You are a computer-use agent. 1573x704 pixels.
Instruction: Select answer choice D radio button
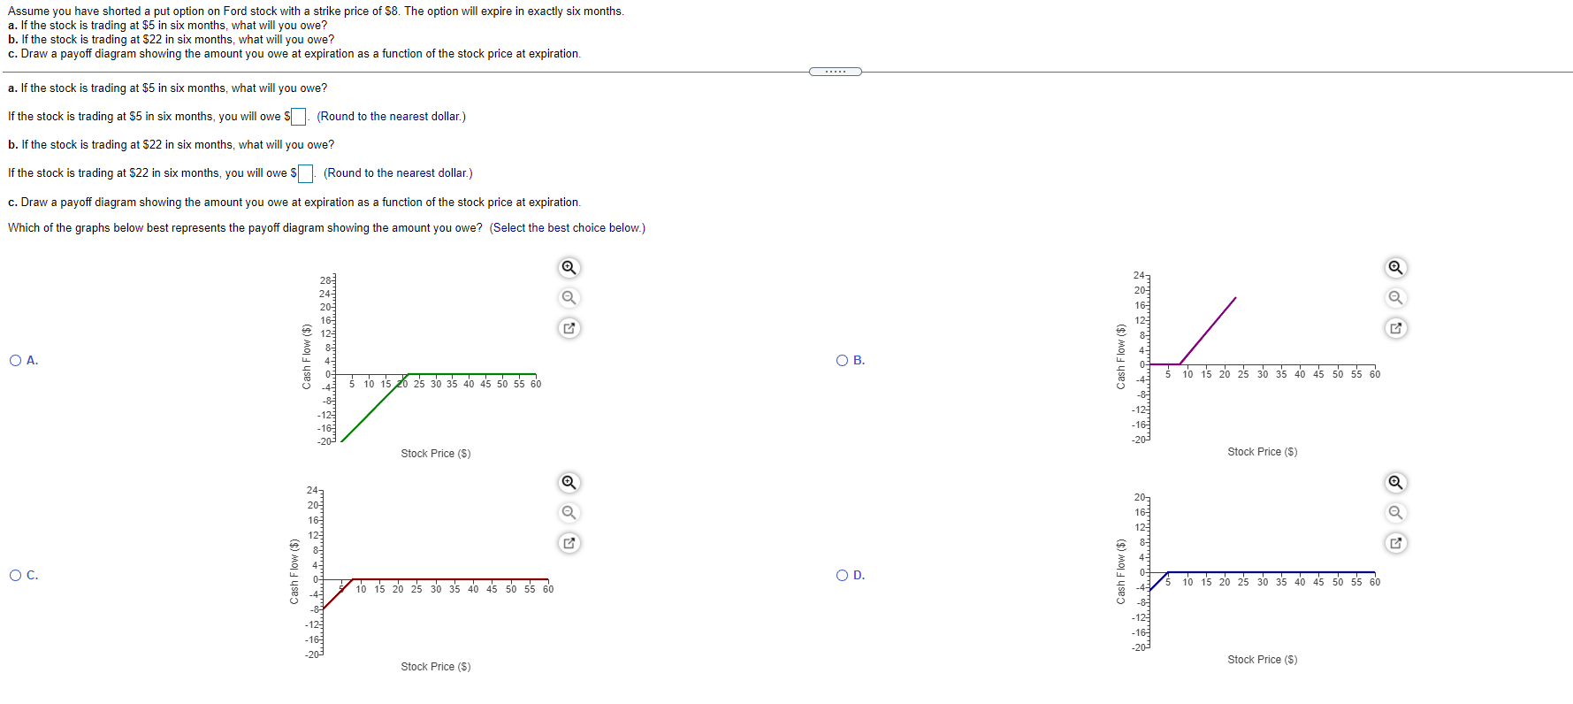[843, 575]
